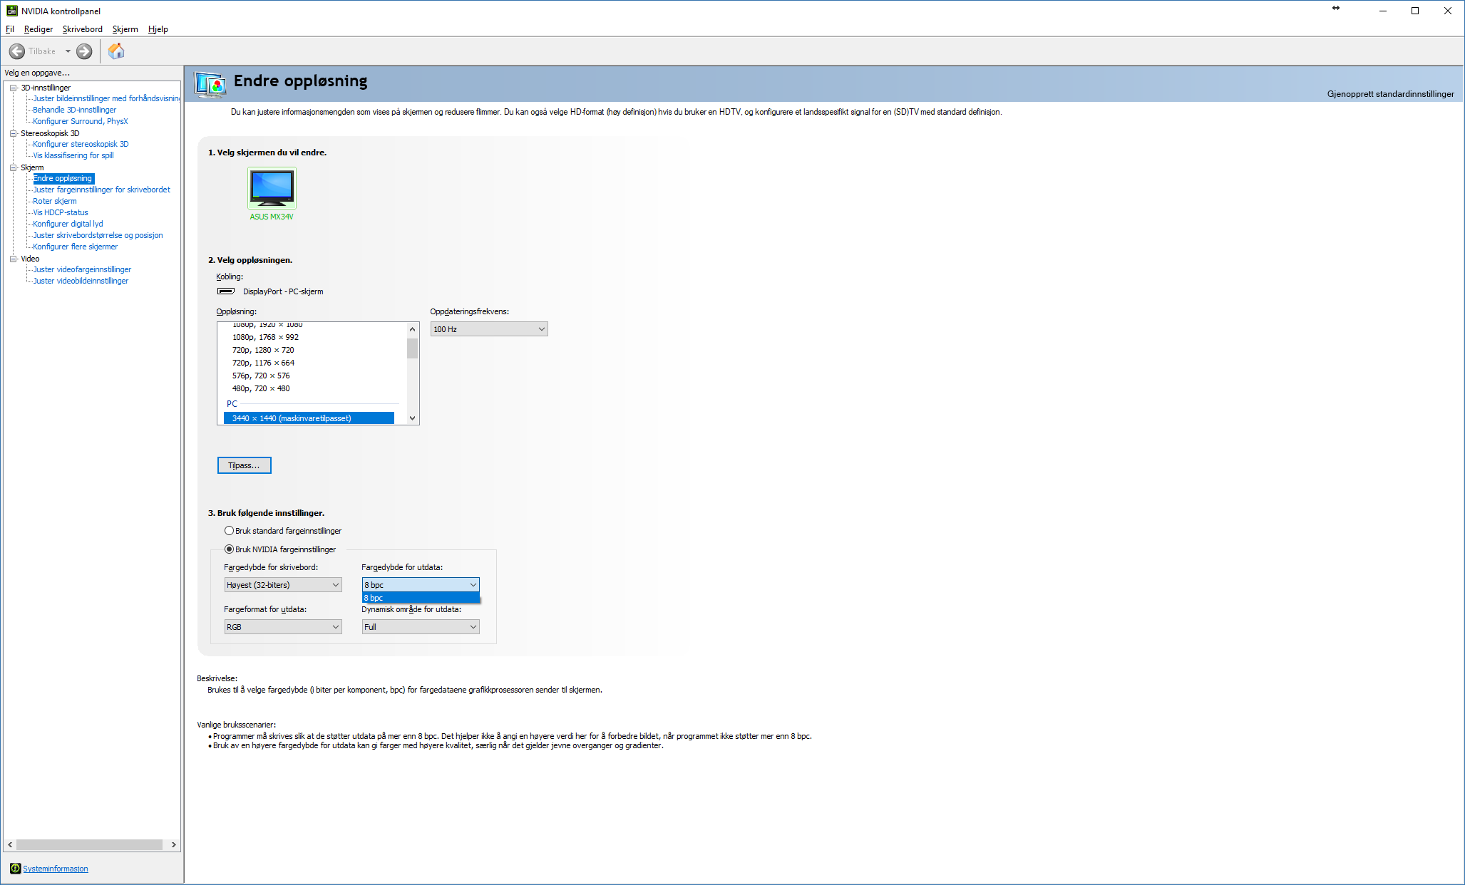Open history dropdown arrow next to Tilbake

pos(68,51)
